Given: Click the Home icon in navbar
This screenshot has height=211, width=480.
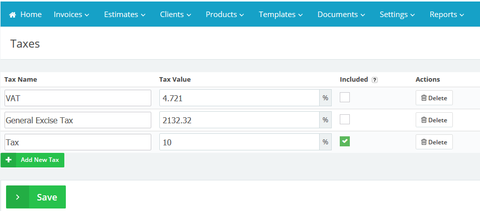Looking at the screenshot, I should point(13,15).
